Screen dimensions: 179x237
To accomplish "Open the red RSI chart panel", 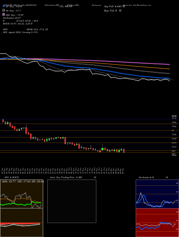I will tap(157, 223).
